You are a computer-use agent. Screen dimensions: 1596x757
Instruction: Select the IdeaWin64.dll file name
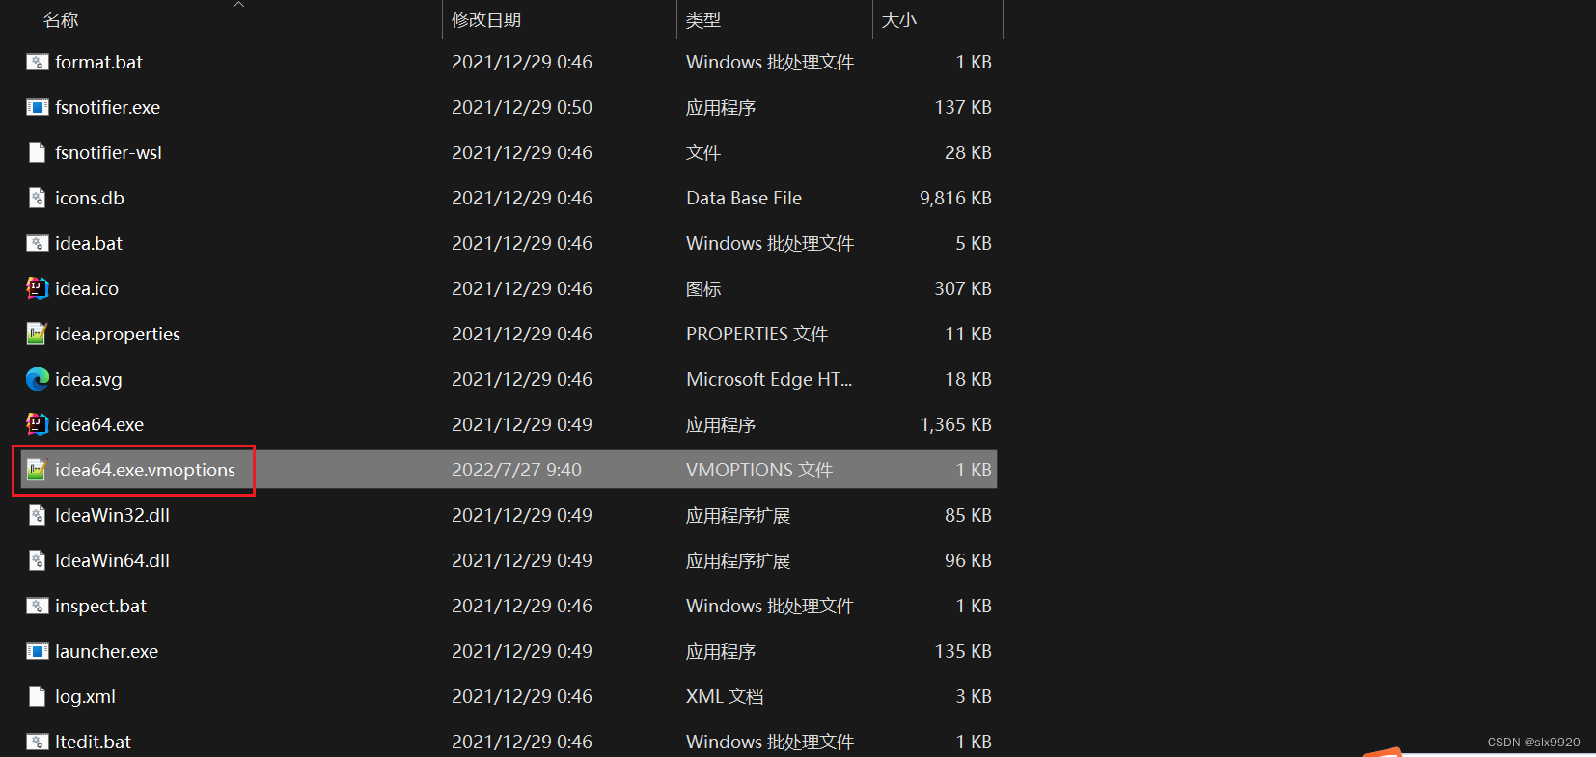coord(112,560)
